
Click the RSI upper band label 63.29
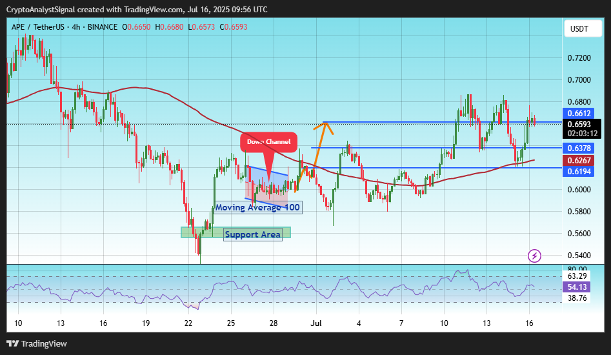coord(577,276)
